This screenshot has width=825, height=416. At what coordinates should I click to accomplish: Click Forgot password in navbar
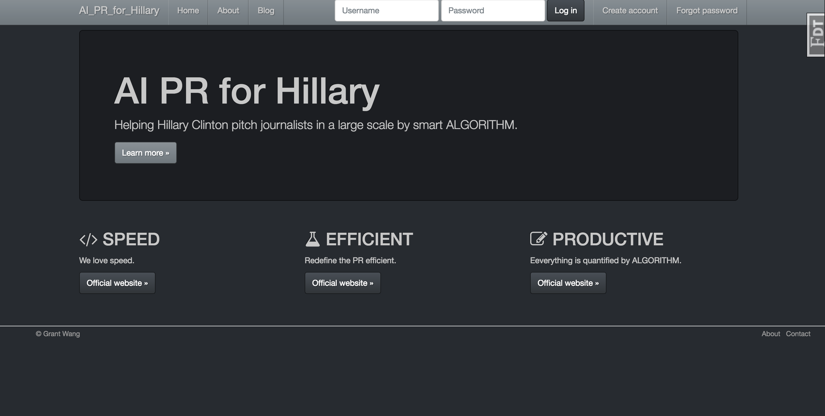(706, 11)
